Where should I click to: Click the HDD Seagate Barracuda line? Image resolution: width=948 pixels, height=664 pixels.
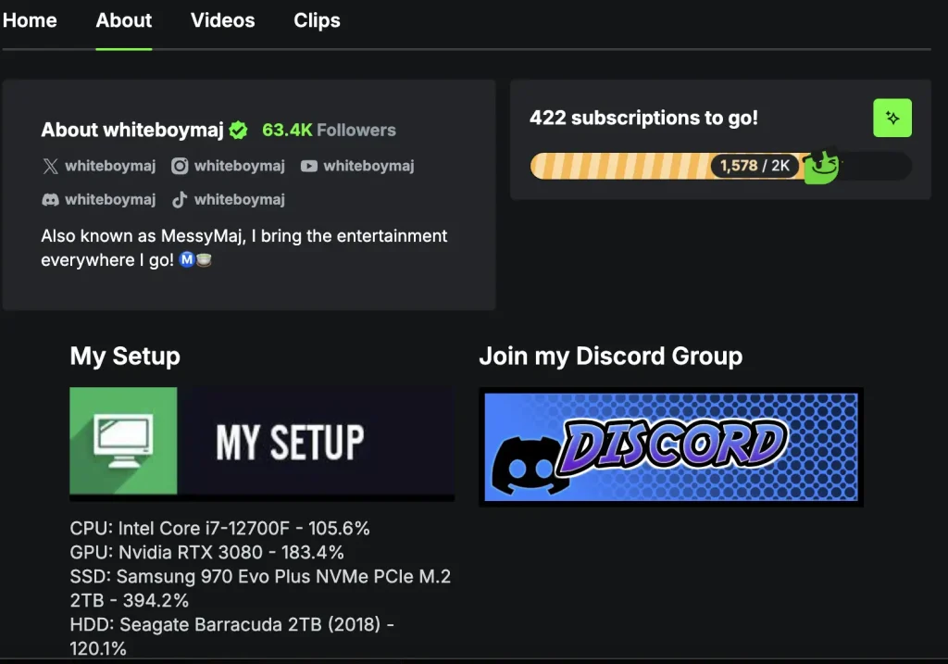point(231,636)
